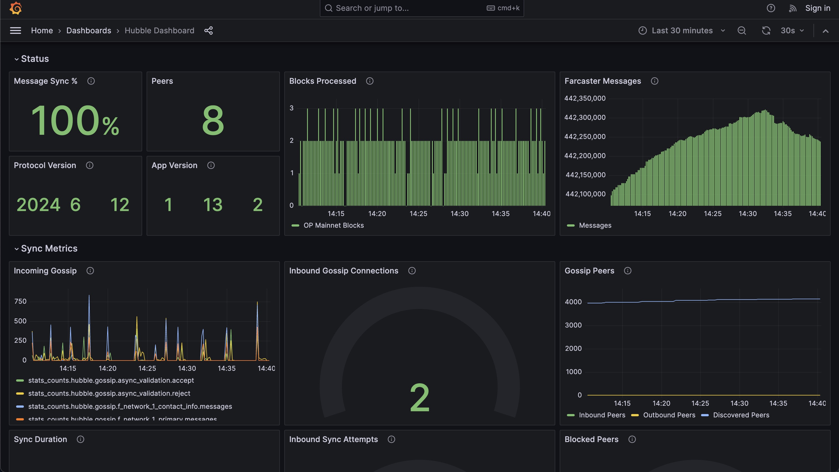Click the Incoming Gossip panel title
Screen dimensions: 839x472
tap(45, 271)
